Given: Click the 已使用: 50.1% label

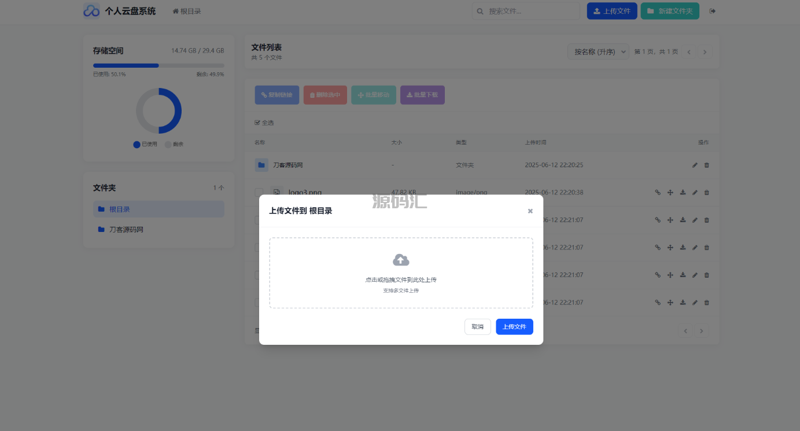Looking at the screenshot, I should pyautogui.click(x=109, y=75).
